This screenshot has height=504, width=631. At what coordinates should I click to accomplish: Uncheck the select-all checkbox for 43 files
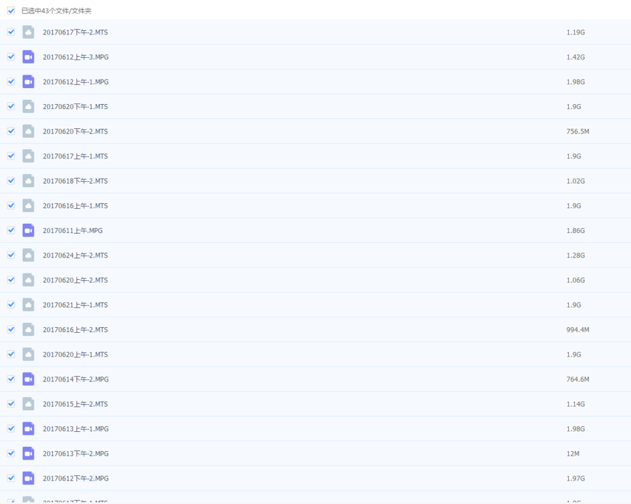click(x=11, y=10)
